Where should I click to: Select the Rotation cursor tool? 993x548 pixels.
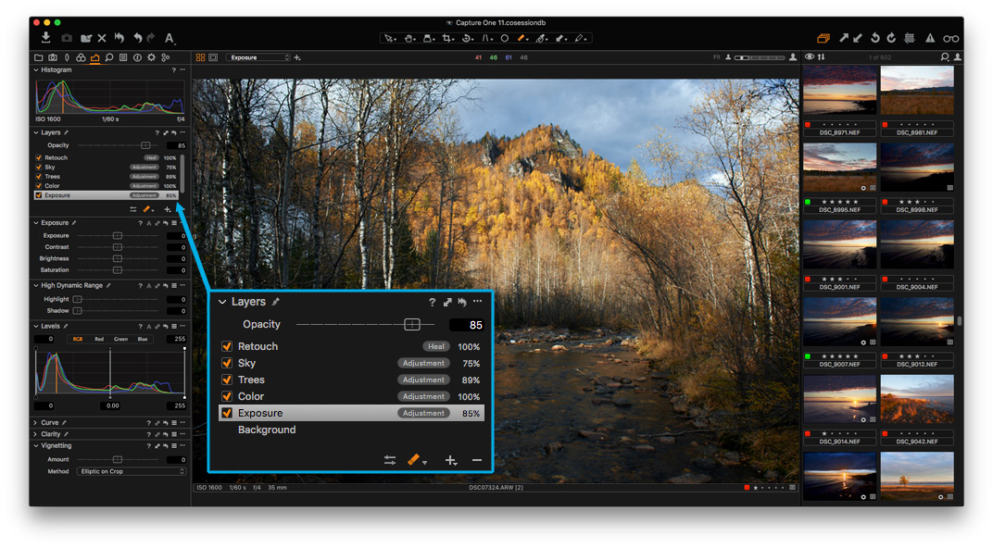465,39
